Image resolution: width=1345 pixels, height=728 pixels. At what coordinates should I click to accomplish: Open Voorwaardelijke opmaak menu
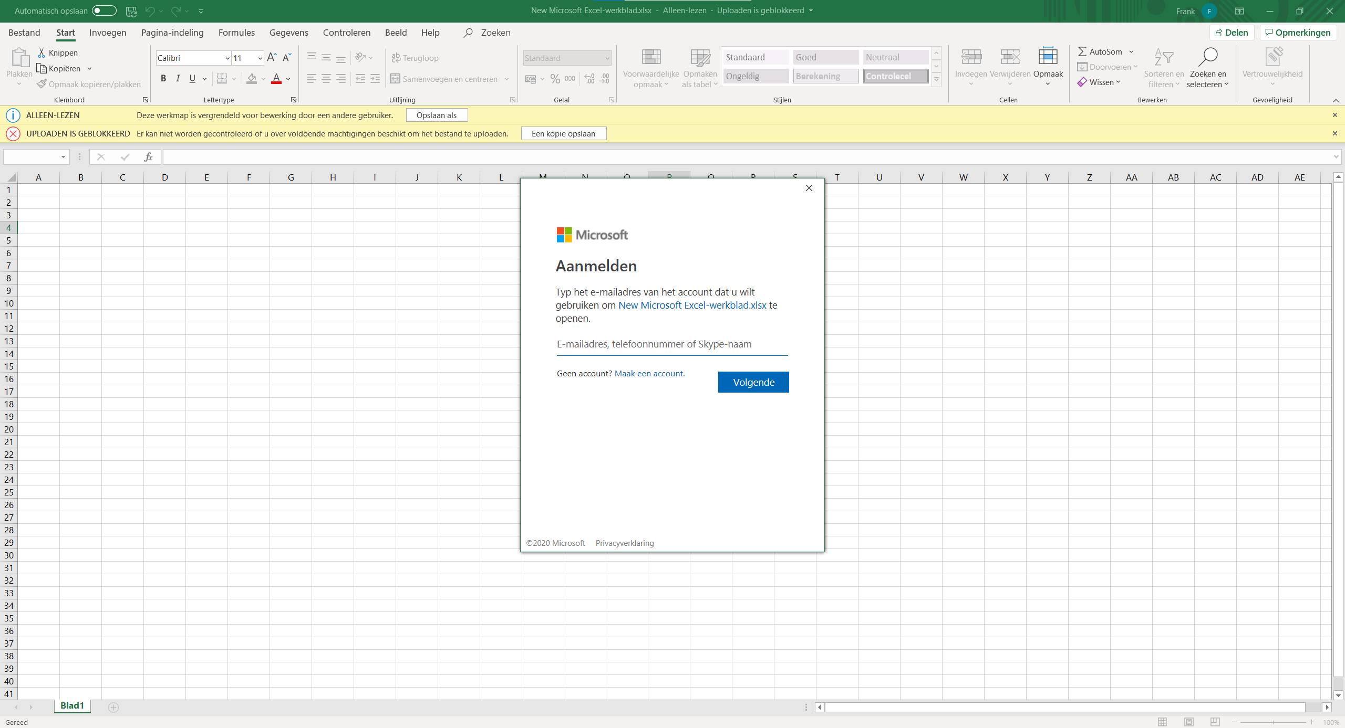[x=651, y=68]
